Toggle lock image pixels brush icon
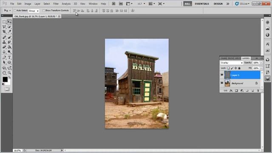Screen dimensions: 272x153 point(232,68)
